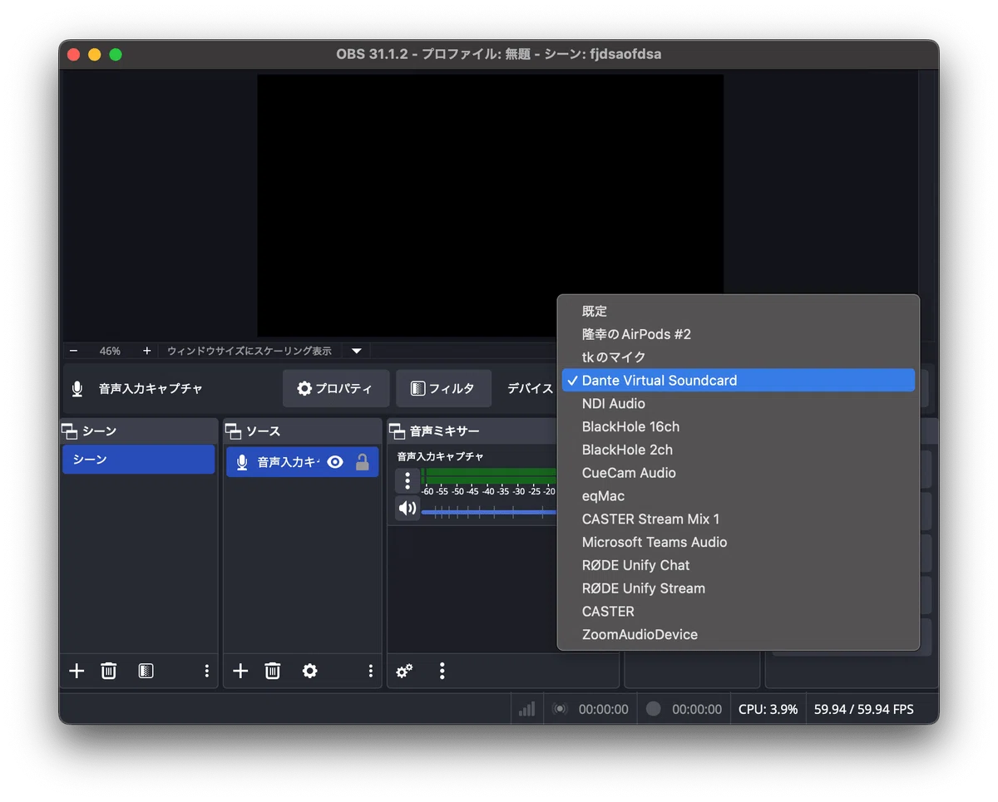
Task: Select eqMac device
Action: 739,496
